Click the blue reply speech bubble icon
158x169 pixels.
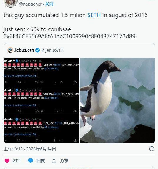point(31,161)
